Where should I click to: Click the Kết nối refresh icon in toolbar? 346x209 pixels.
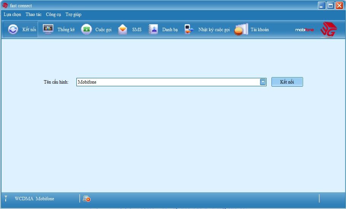tap(13, 30)
